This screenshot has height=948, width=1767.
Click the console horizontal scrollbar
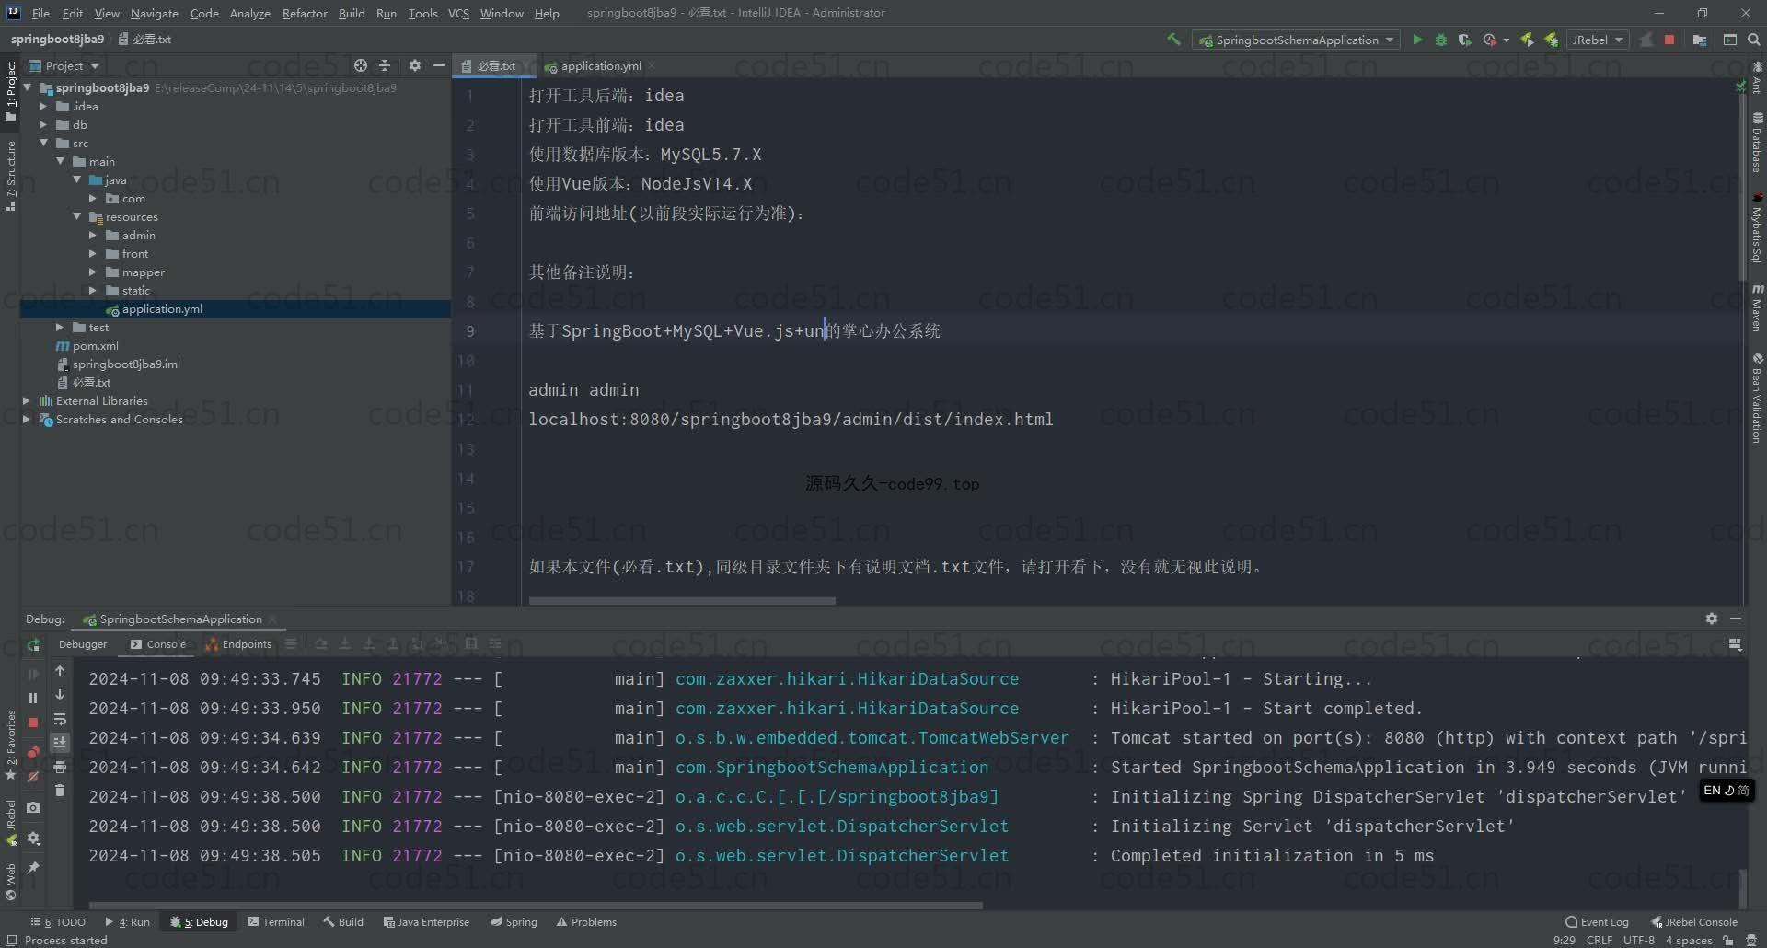click(536, 905)
